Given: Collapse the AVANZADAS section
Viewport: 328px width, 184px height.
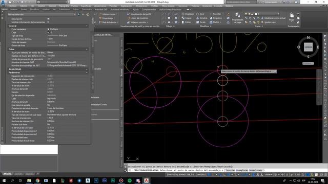Looking at the screenshot, I should click(87, 69).
